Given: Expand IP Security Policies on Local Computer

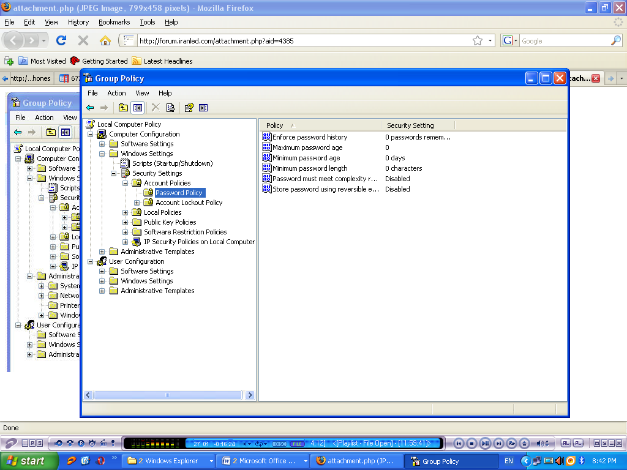Looking at the screenshot, I should click(x=125, y=242).
